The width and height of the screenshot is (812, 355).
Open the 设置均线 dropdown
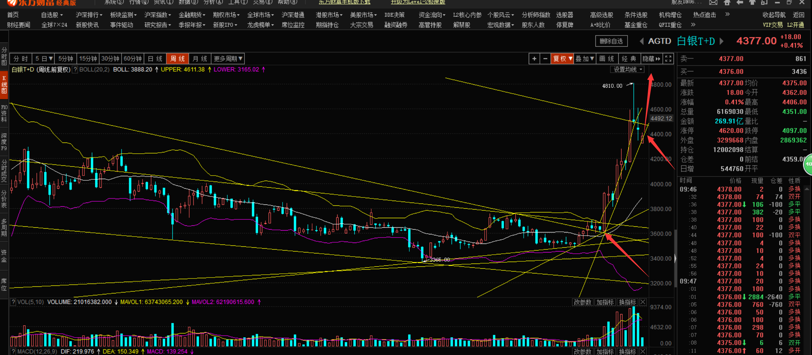(627, 69)
